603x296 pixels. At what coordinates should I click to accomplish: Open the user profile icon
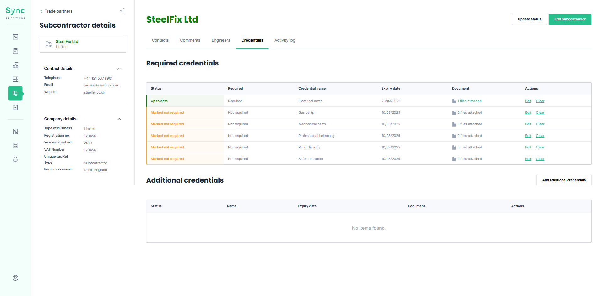click(15, 278)
